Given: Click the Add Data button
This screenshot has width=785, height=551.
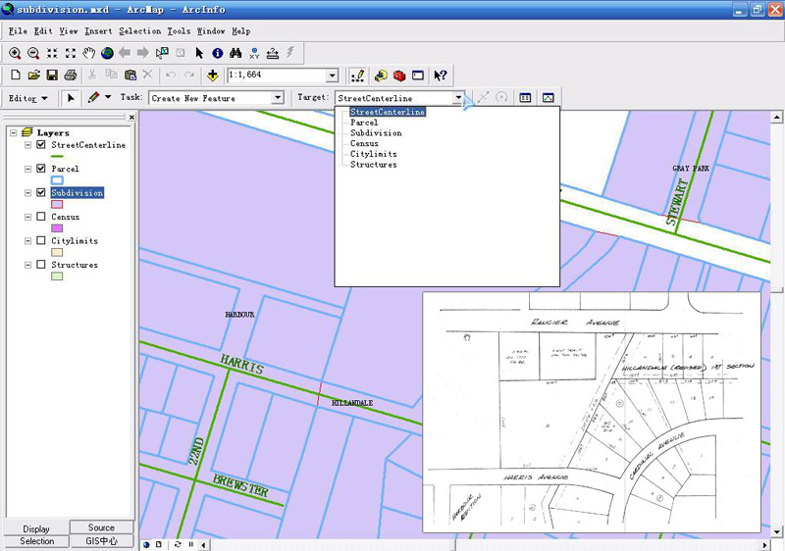Looking at the screenshot, I should pyautogui.click(x=212, y=75).
